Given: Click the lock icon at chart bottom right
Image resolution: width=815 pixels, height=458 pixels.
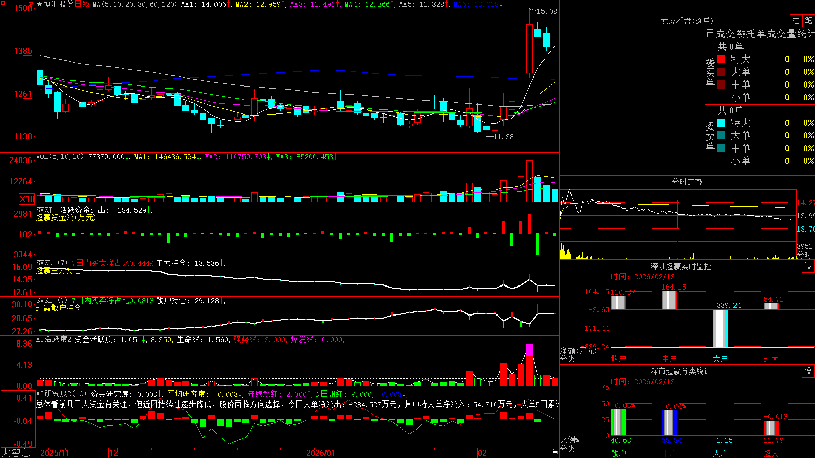Looking at the screenshot, I should tap(555, 451).
